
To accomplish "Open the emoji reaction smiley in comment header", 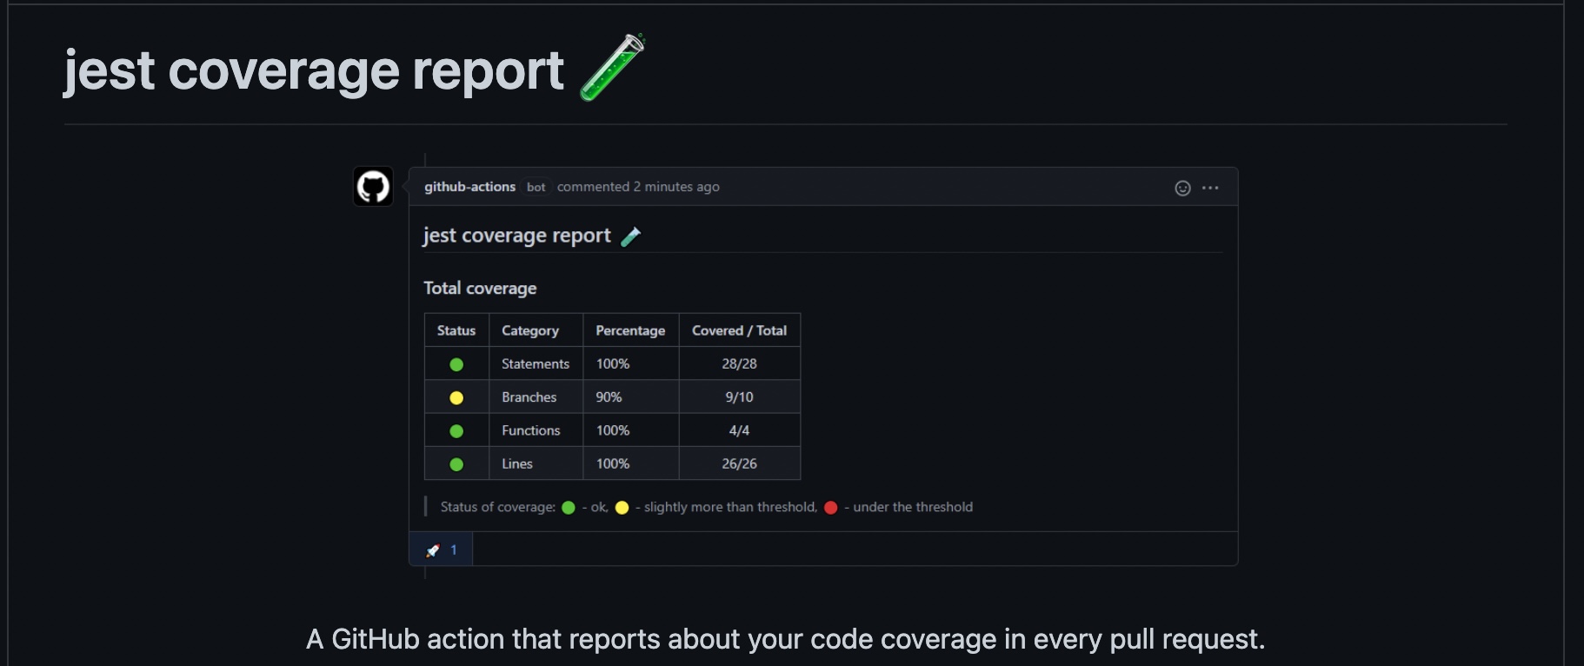I will pyautogui.click(x=1182, y=188).
